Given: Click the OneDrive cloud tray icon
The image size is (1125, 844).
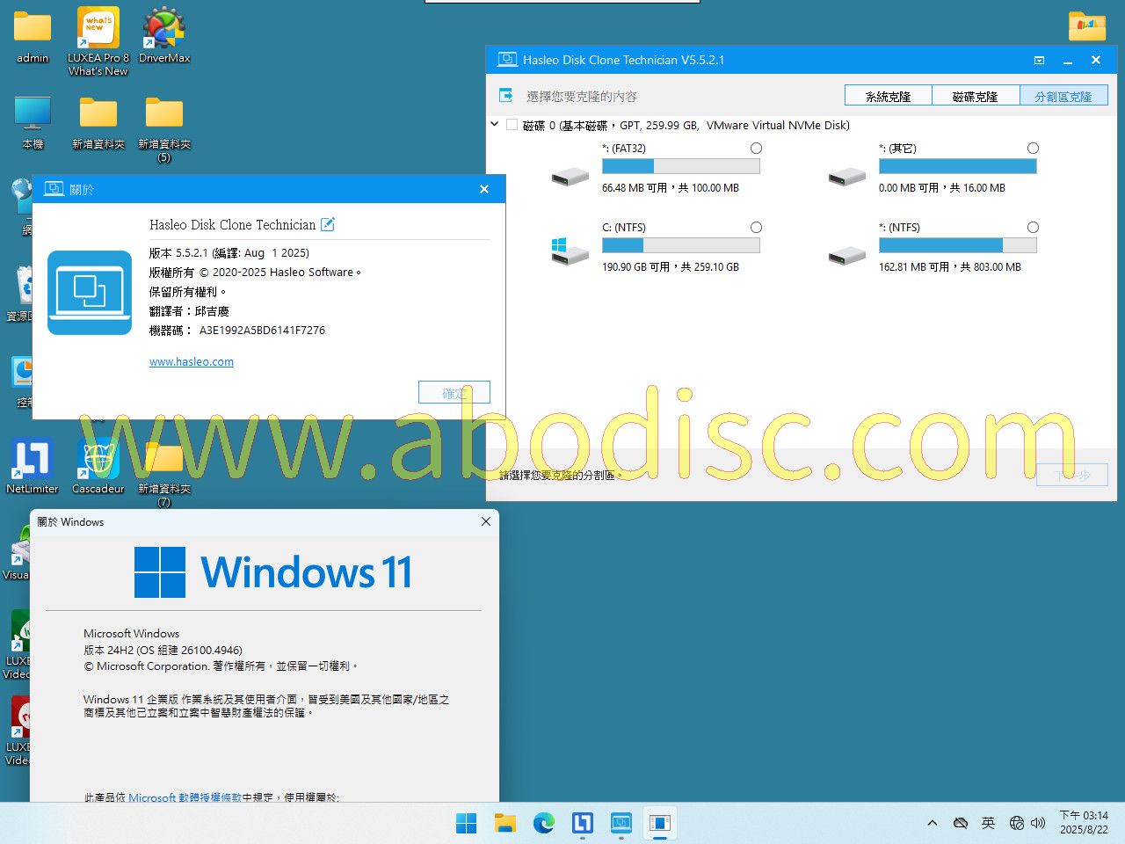Looking at the screenshot, I should point(961,823).
